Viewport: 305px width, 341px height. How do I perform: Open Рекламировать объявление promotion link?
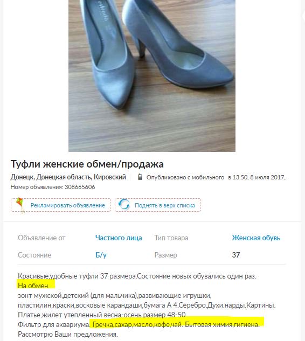click(x=67, y=205)
